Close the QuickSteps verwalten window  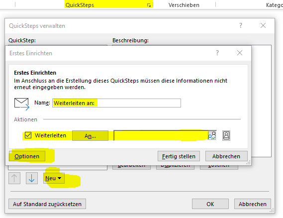click(x=263, y=25)
